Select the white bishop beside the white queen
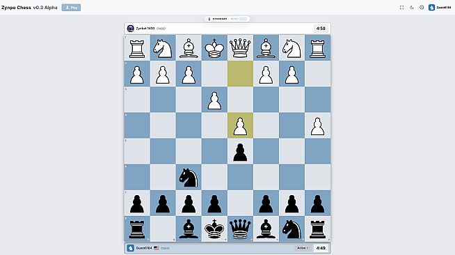This screenshot has width=455, height=255. coord(266,48)
